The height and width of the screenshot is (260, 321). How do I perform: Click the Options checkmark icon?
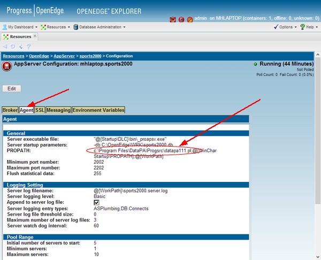tap(276, 27)
